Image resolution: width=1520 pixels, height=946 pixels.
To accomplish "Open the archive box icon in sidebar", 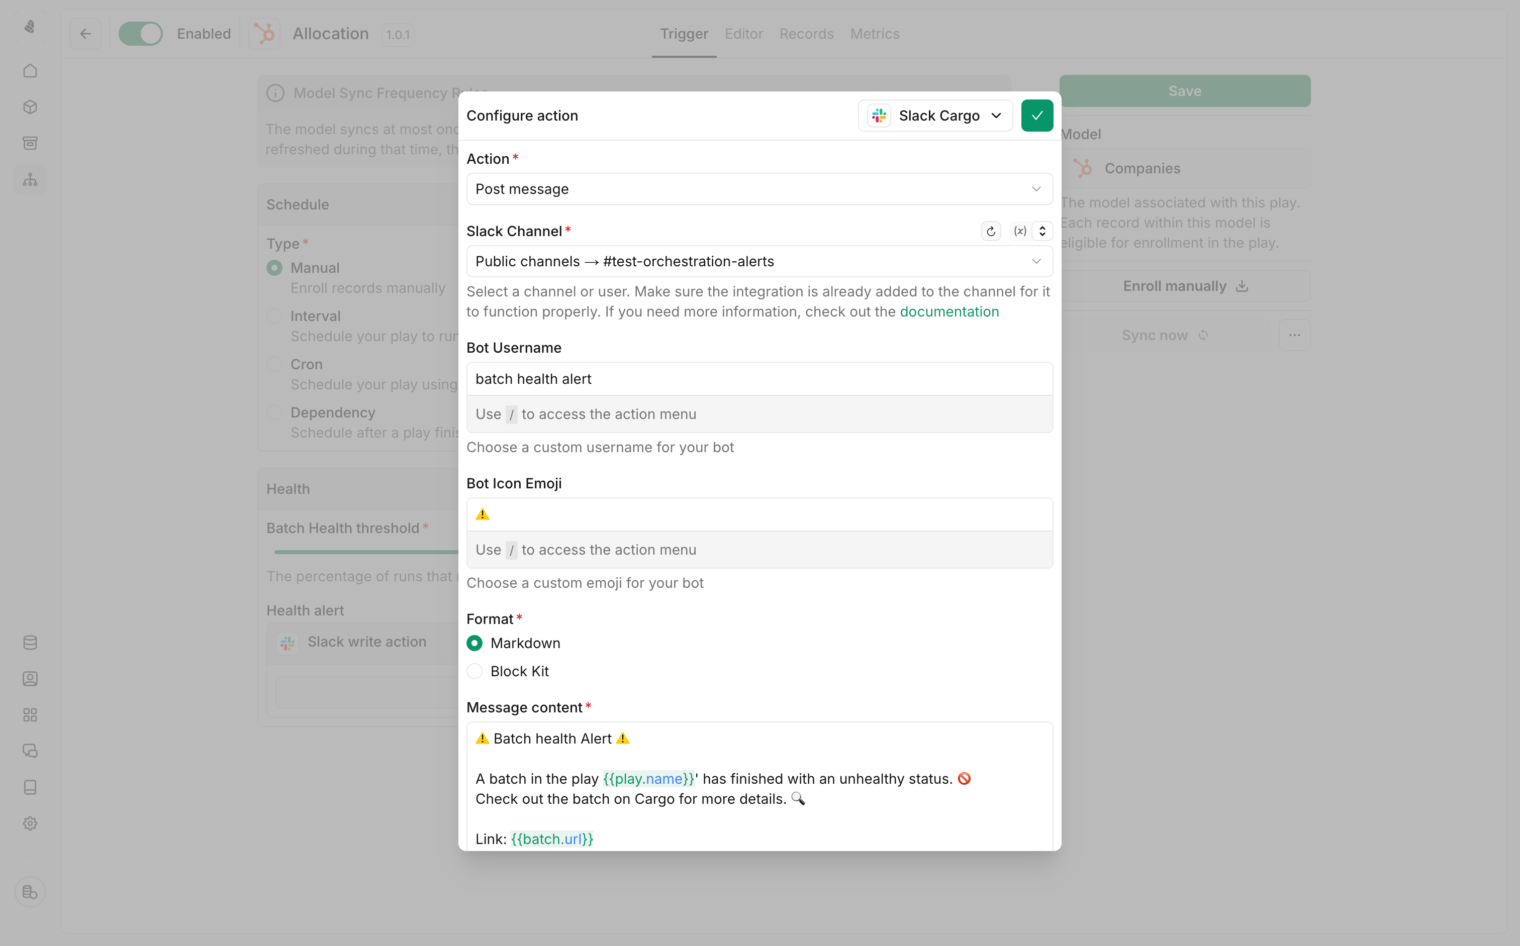I will [30, 143].
